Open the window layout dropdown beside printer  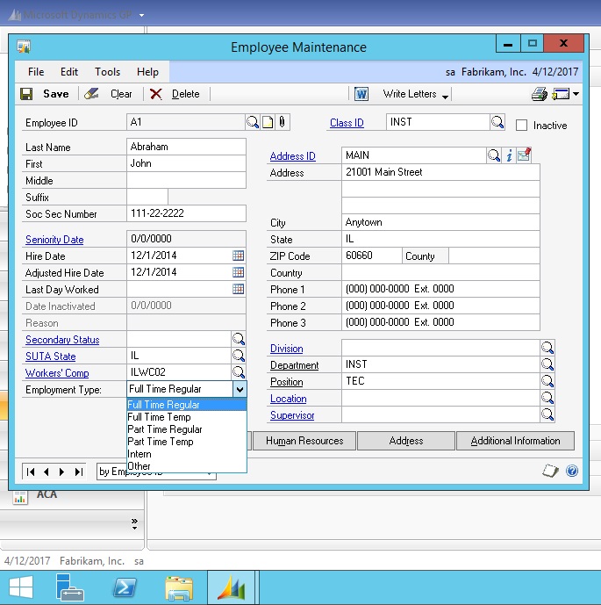tap(576, 94)
